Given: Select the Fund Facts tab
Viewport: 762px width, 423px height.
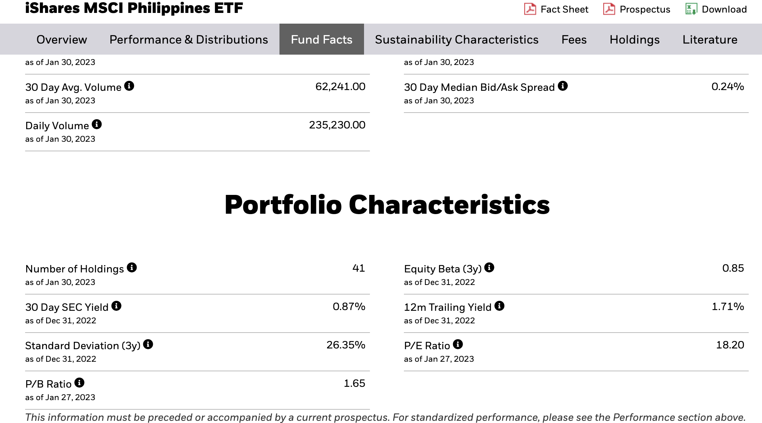Looking at the screenshot, I should point(322,39).
